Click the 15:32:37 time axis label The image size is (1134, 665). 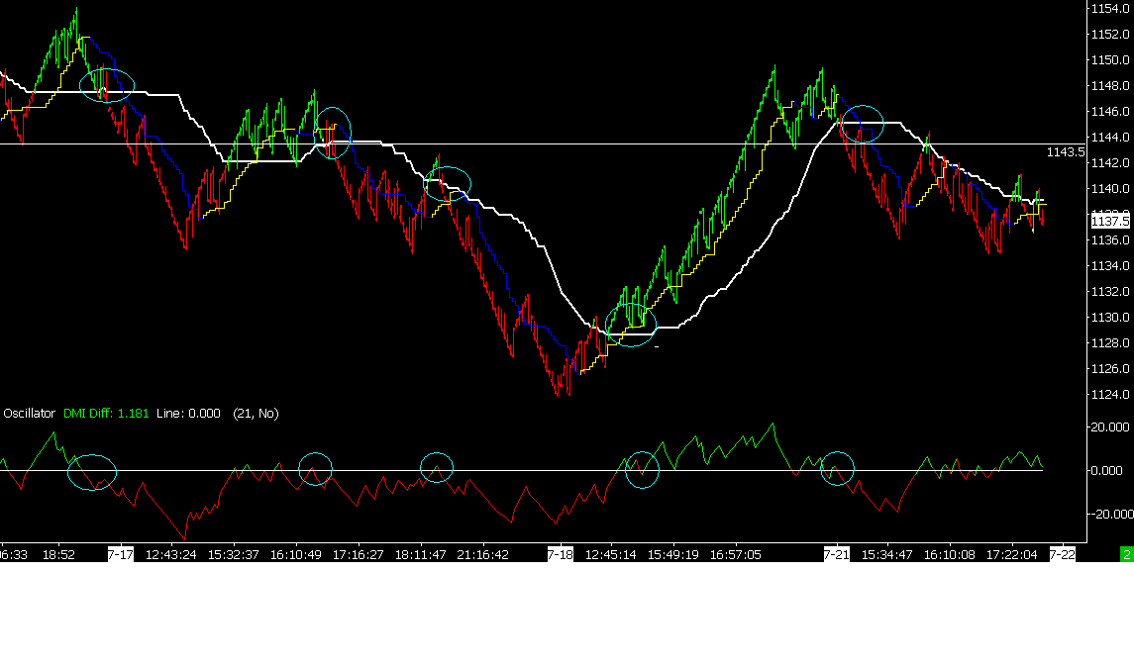point(233,555)
